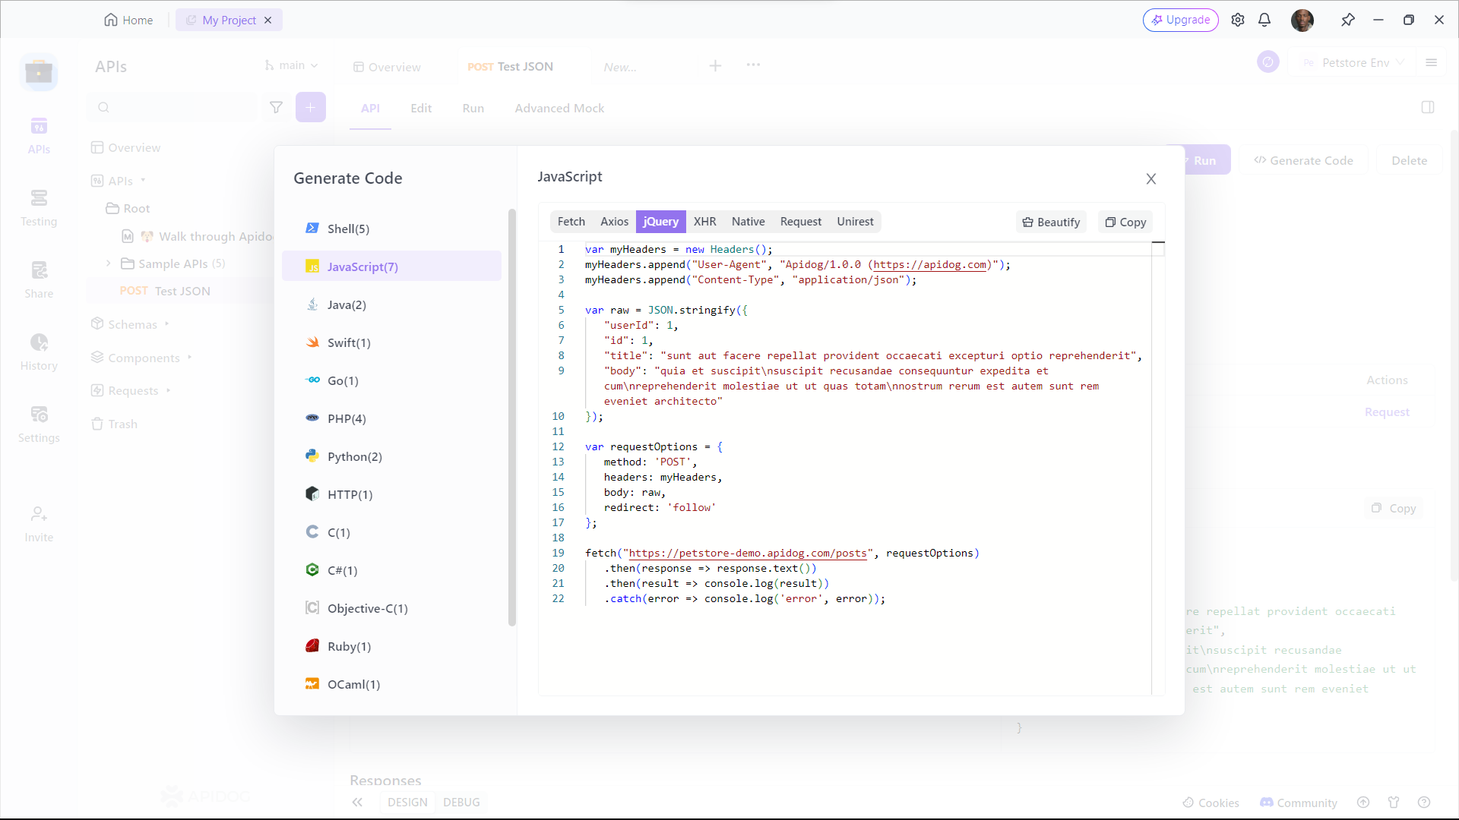The width and height of the screenshot is (1459, 820).
Task: Click purple add-new plus button
Action: point(310,107)
